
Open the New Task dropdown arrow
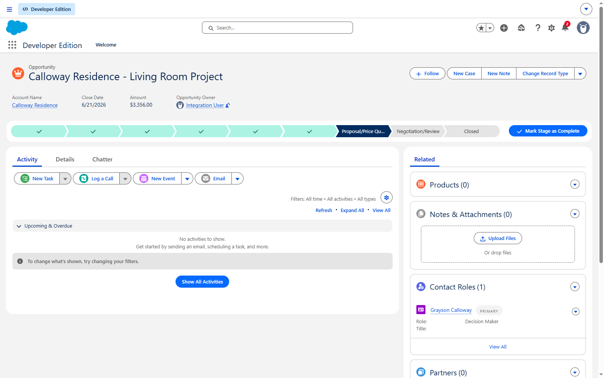(65, 178)
